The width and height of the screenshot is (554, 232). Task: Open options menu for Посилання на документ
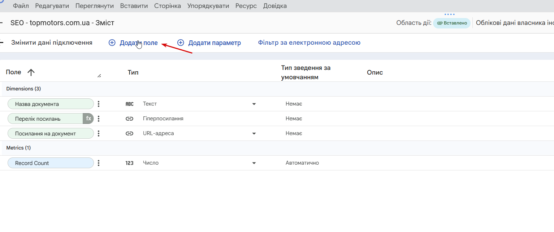(99, 133)
